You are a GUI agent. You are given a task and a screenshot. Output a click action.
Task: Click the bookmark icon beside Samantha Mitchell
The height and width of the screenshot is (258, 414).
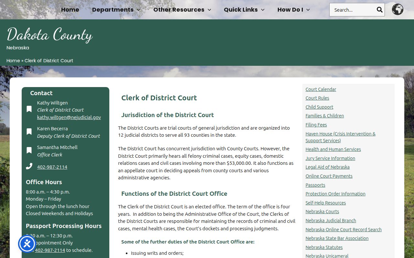click(x=29, y=150)
